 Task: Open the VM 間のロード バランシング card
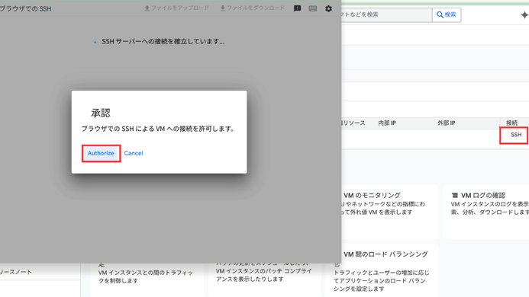click(x=382, y=270)
